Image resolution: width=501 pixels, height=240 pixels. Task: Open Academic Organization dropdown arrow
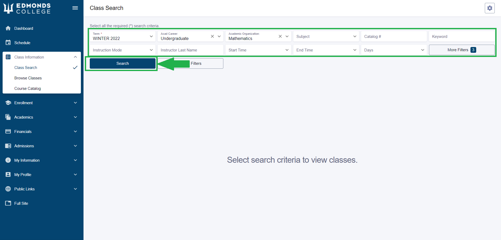click(x=287, y=36)
